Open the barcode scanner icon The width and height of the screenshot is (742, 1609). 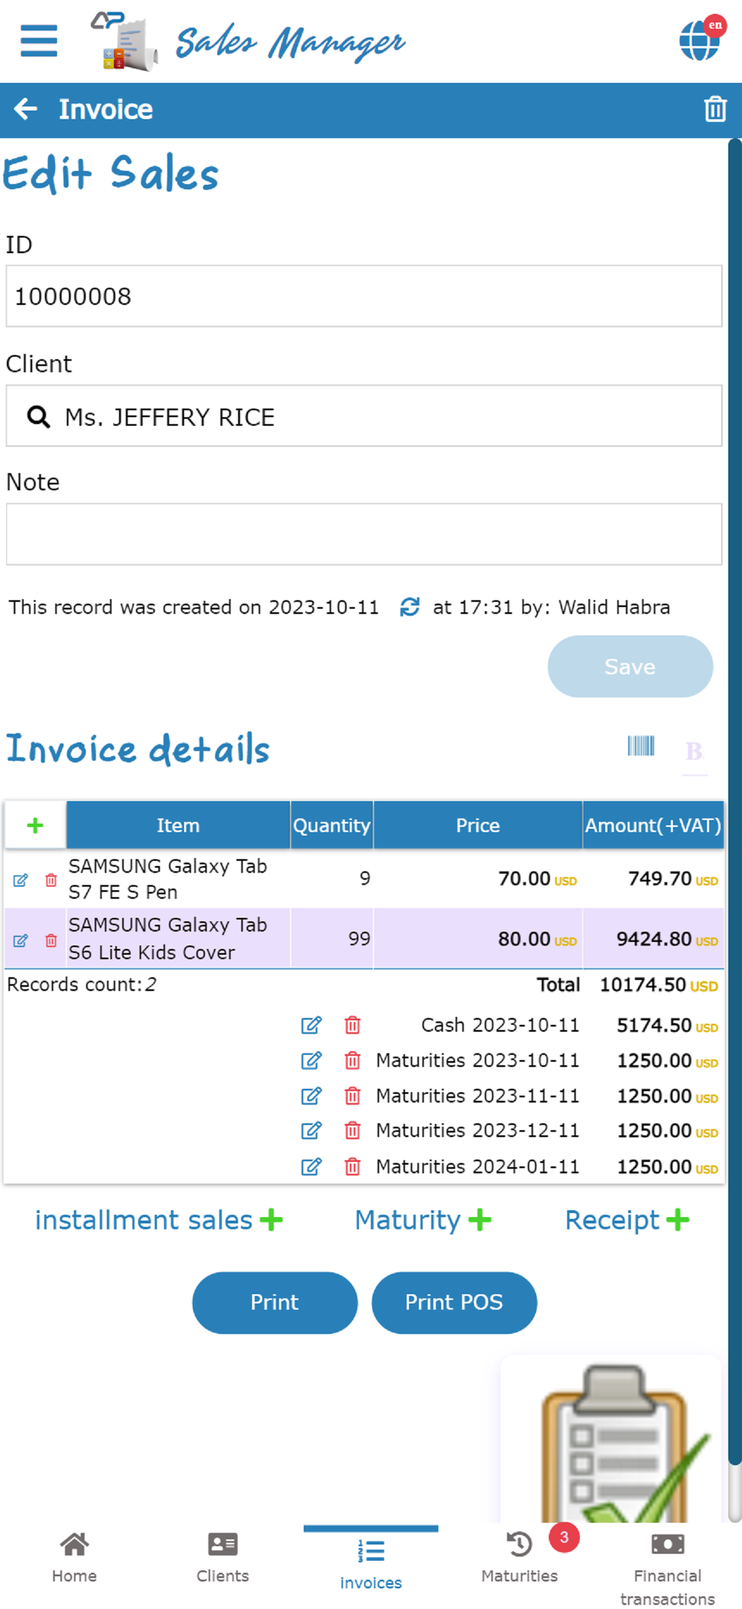tap(641, 746)
